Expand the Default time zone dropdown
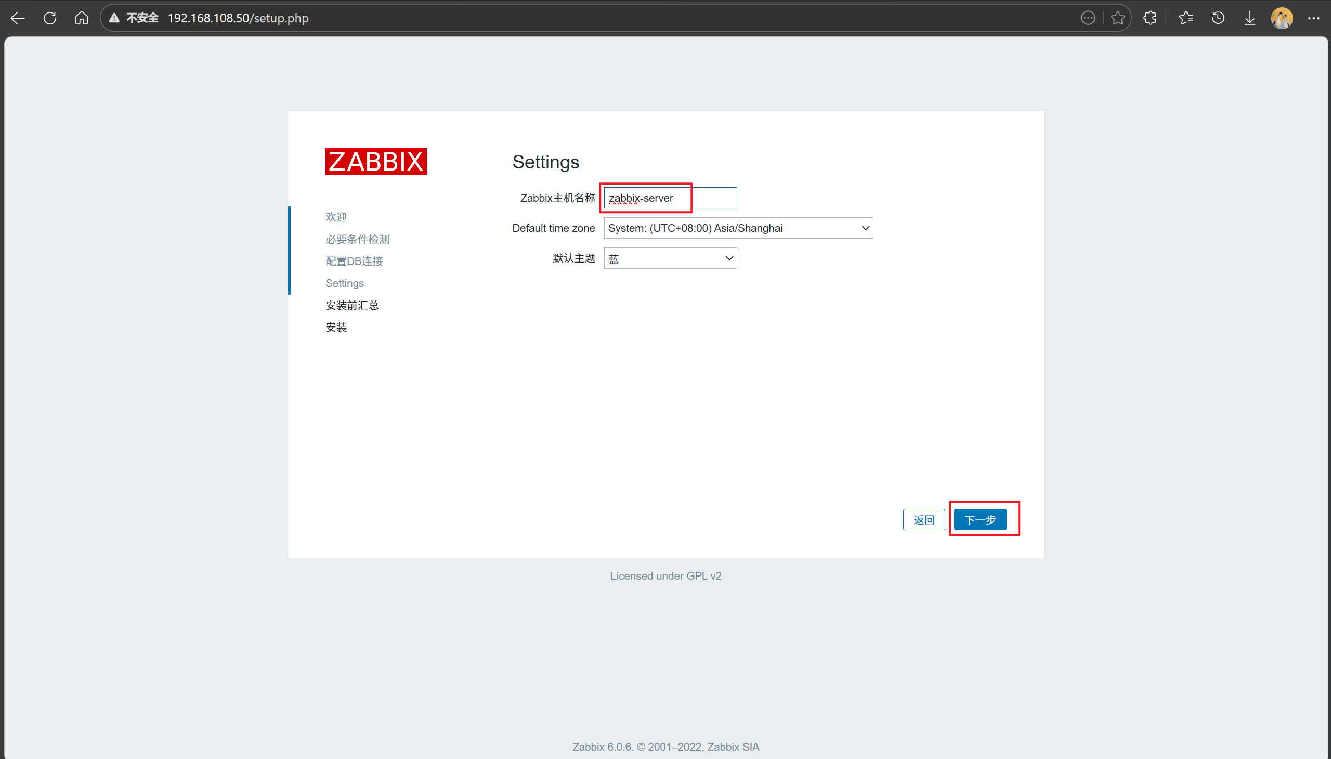 (738, 228)
